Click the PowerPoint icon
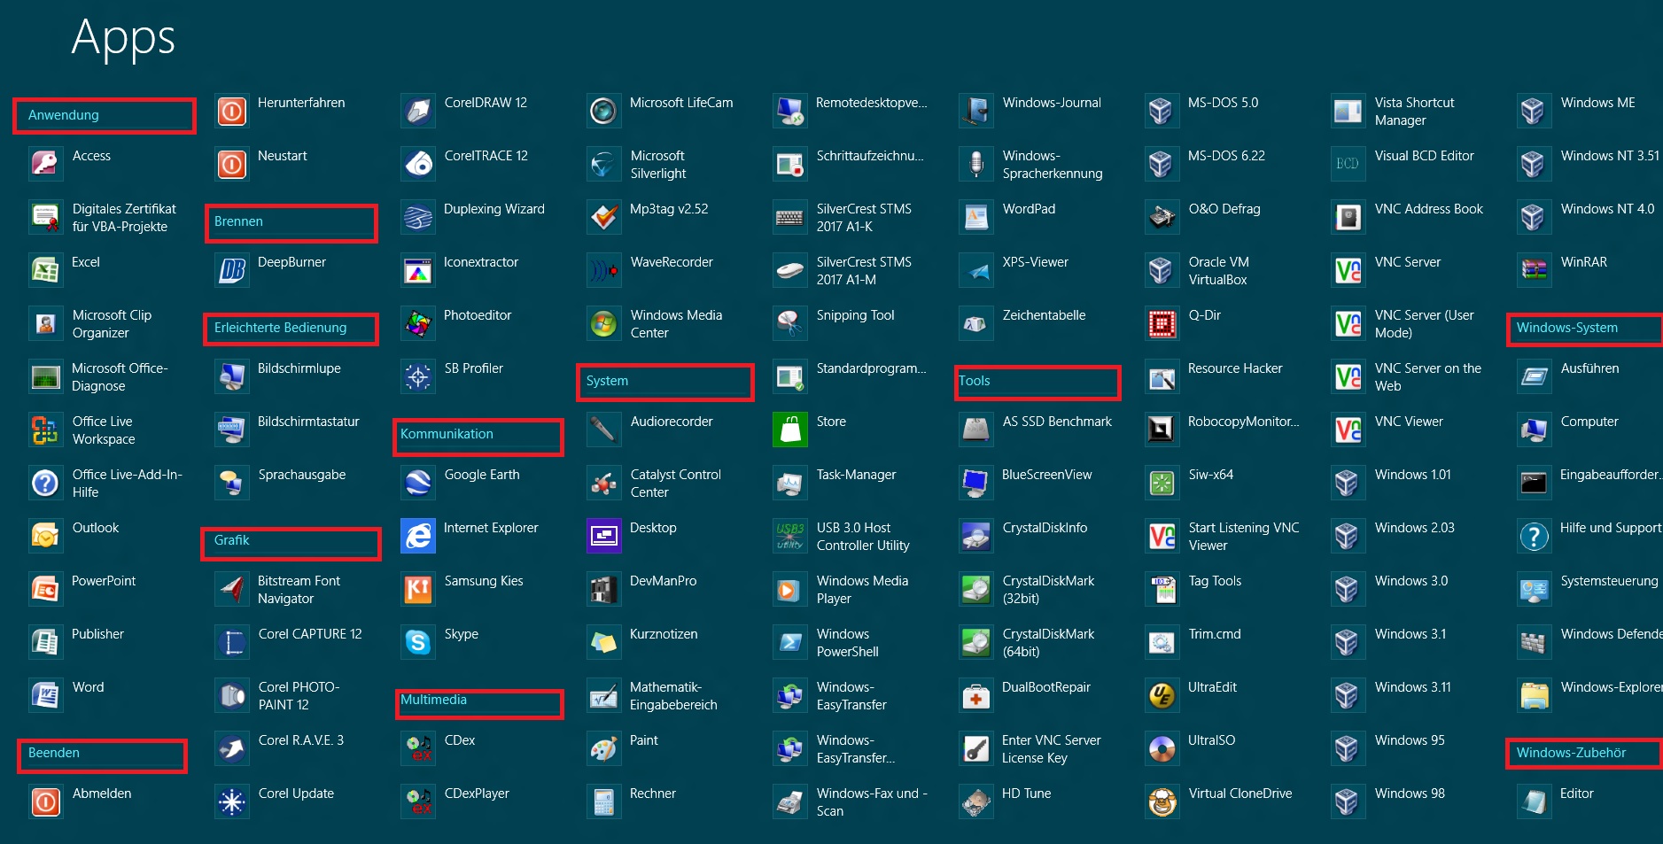The width and height of the screenshot is (1663, 844). 45,589
